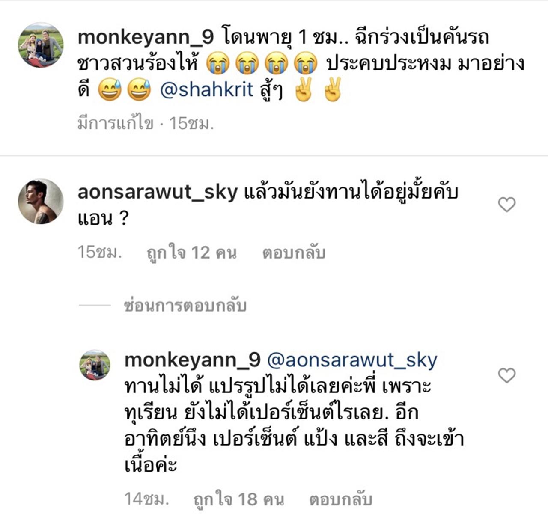Reply to monkeyann_9's reply via ตอบกลับ
Image resolution: width=548 pixels, height=526 pixels.
coord(341,499)
